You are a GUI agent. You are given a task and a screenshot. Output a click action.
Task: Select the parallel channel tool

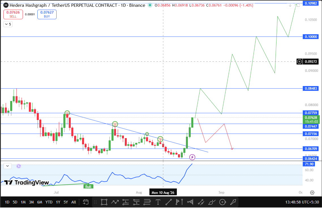201,202
